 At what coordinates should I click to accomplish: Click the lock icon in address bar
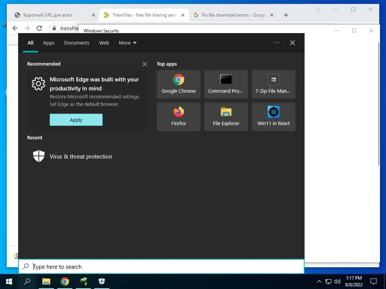pyautogui.click(x=54, y=28)
